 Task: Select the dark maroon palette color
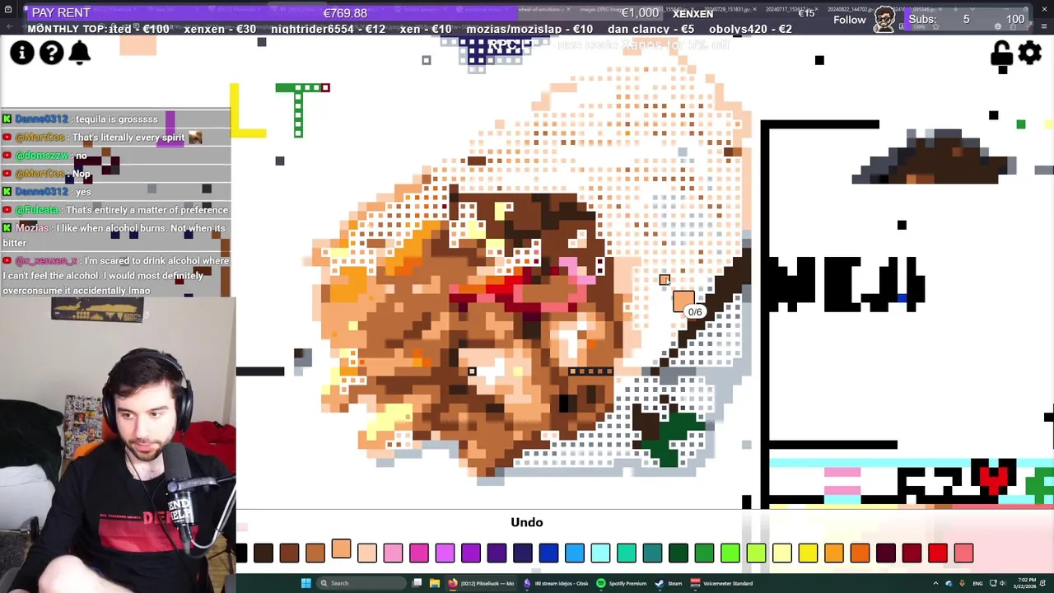886,553
